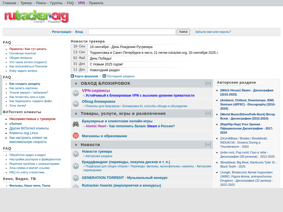Collapse the left sidebar using edge handle
Image resolution: width=283 pixels, height=212 pixels.
(1, 95)
